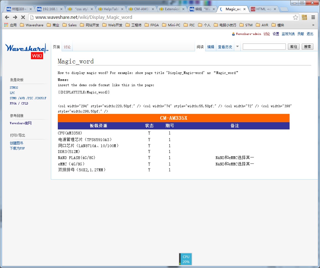Click 下载为PDF link
Image resolution: width=320 pixels, height=268 pixels.
pyautogui.click(x=17, y=149)
